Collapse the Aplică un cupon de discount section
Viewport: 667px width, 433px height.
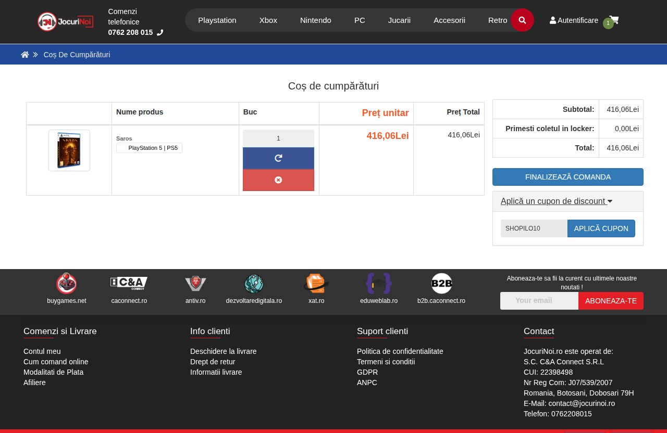[x=557, y=201]
